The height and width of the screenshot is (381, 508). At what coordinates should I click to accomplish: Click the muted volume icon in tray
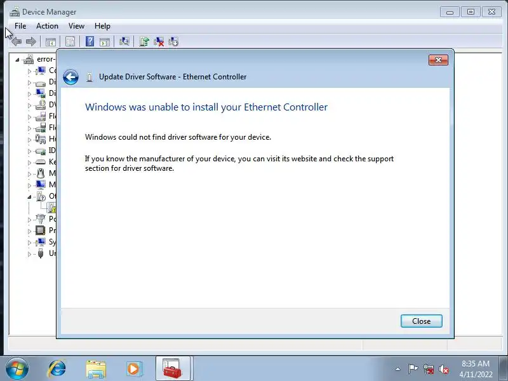(443, 369)
